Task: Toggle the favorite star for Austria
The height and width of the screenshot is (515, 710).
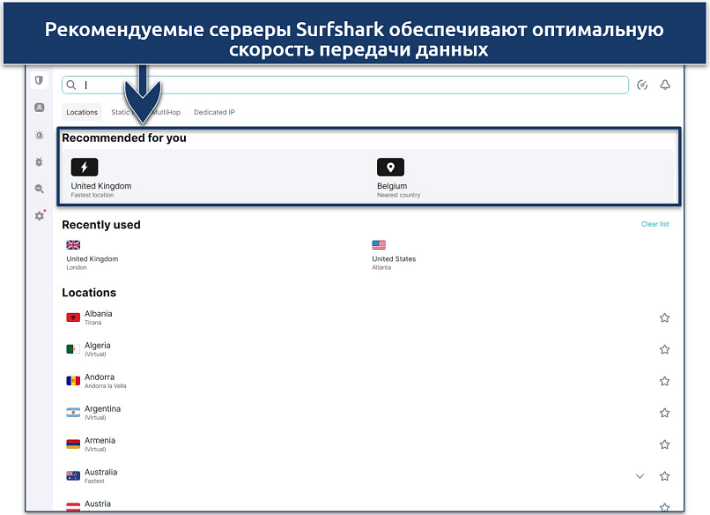Action: click(x=665, y=507)
